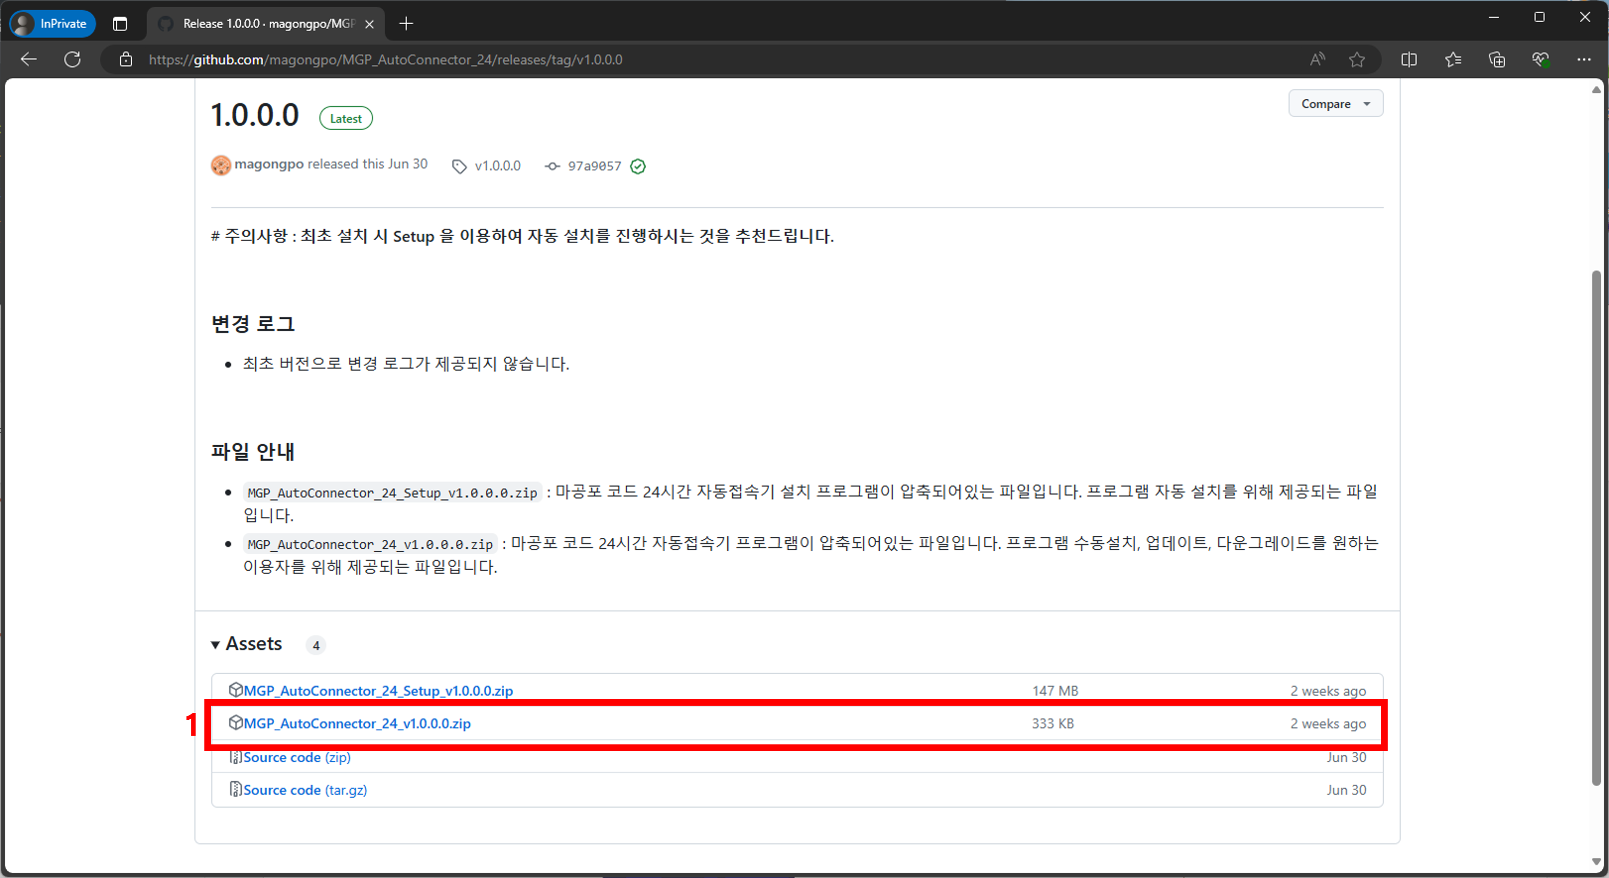Refresh the current page
This screenshot has height=878, width=1609.
[x=73, y=59]
